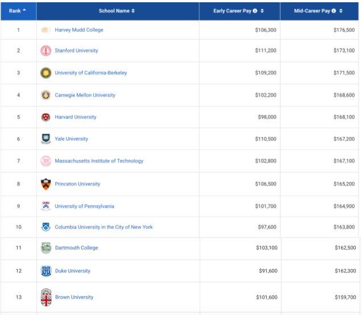Open the Harvard University link

(76, 117)
